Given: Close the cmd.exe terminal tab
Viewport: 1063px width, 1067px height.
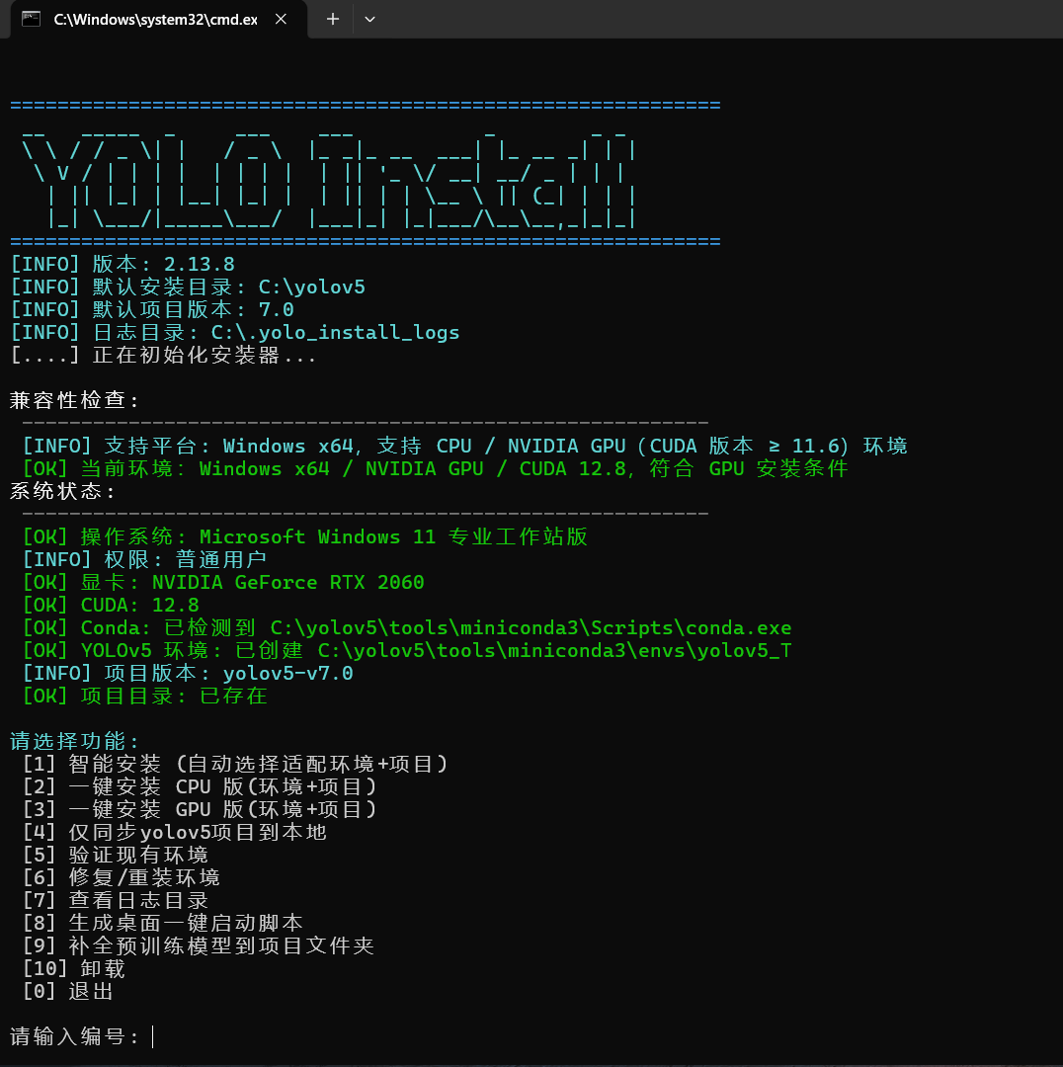Looking at the screenshot, I should click(x=281, y=19).
